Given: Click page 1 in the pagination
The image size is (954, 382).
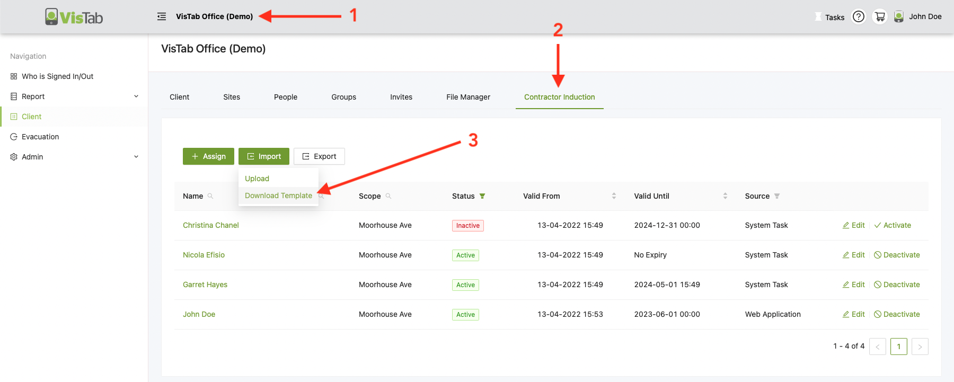Looking at the screenshot, I should [x=898, y=347].
